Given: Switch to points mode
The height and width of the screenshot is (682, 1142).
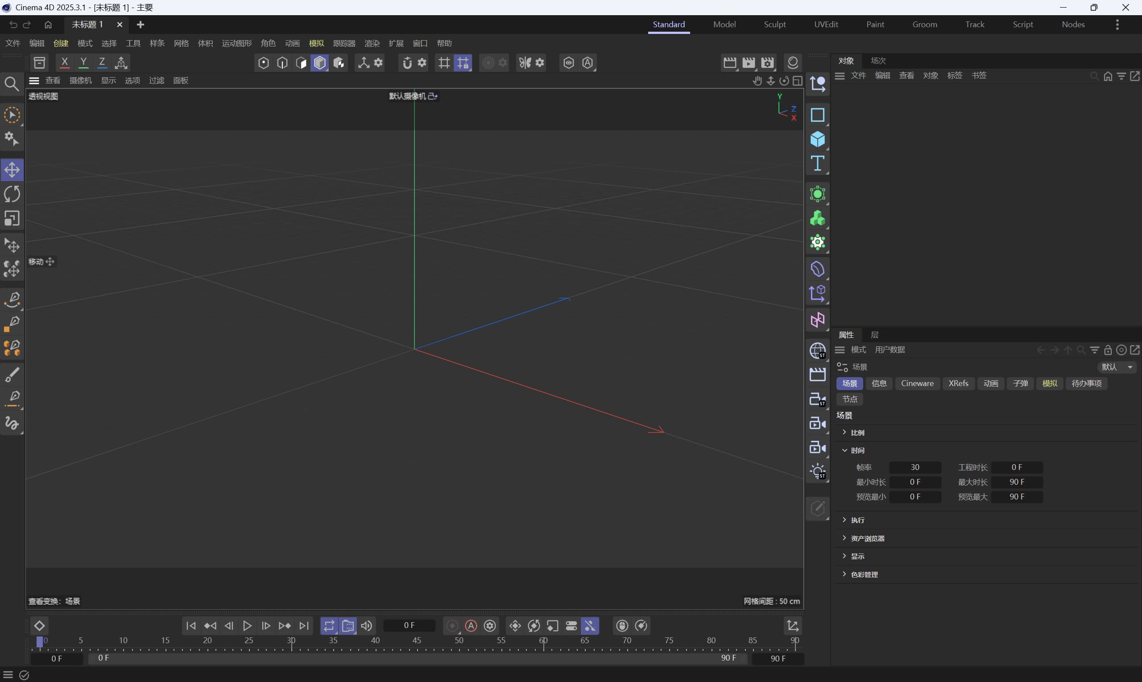Looking at the screenshot, I should [x=264, y=62].
